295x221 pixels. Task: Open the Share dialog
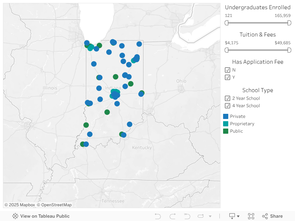[273, 216]
